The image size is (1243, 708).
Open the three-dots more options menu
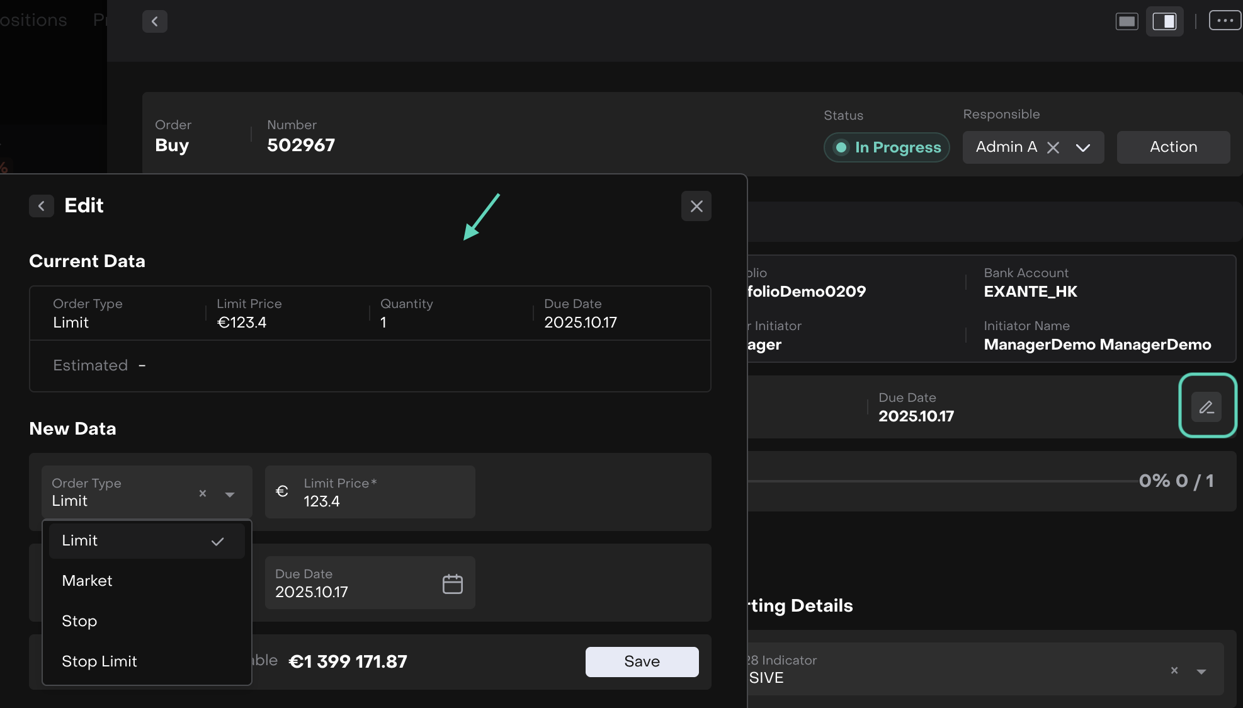tap(1225, 21)
